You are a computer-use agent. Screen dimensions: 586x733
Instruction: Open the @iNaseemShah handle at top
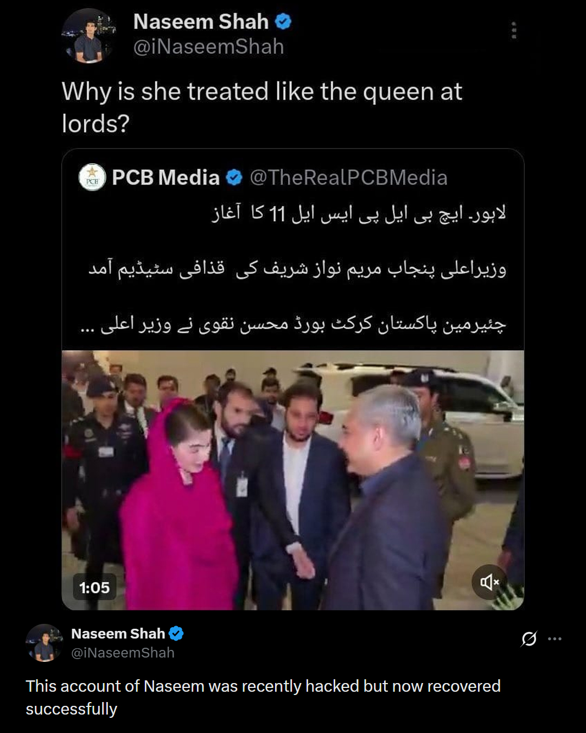pyautogui.click(x=209, y=47)
